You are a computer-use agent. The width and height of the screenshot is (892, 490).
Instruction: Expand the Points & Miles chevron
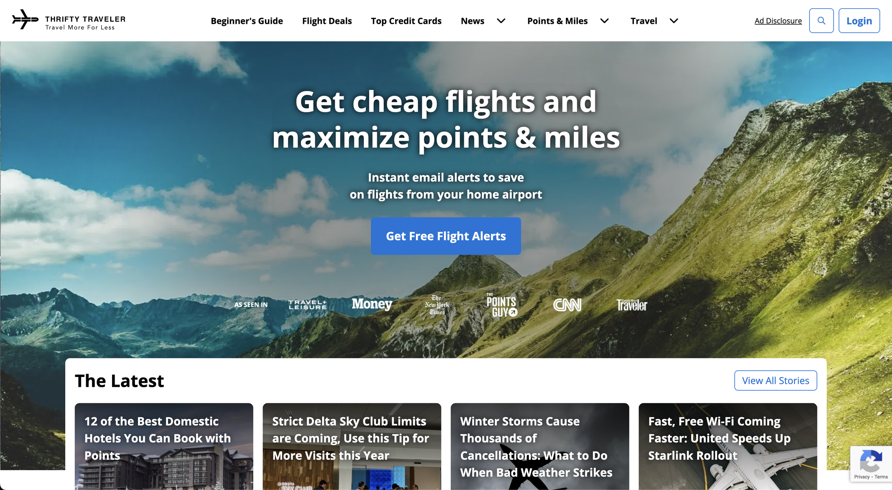(604, 21)
